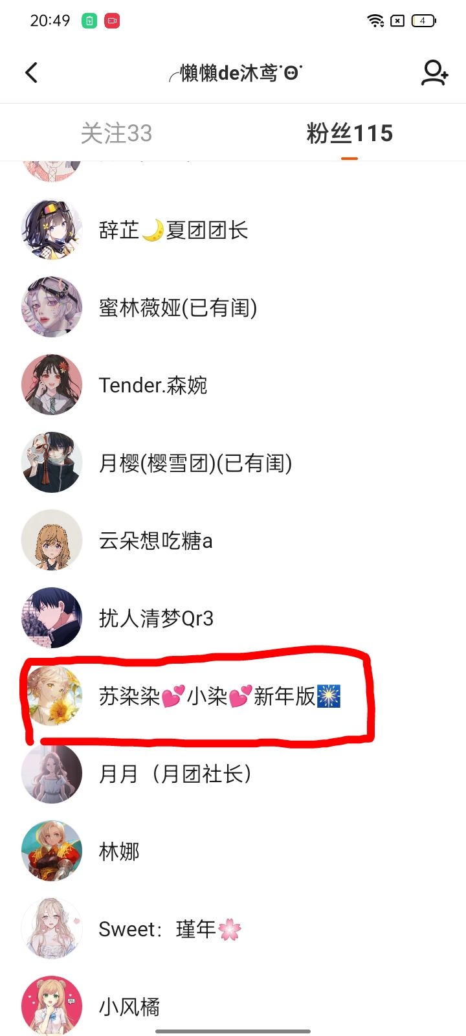This screenshot has height=1036, width=466.
Task: Switch to the 关注33 tab
Action: tap(116, 133)
